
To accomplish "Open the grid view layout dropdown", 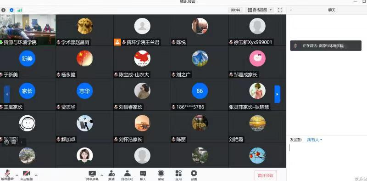I will pyautogui.click(x=260, y=10).
